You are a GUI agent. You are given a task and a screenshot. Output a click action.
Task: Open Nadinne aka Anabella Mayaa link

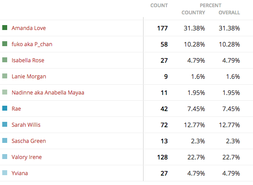[48, 92]
